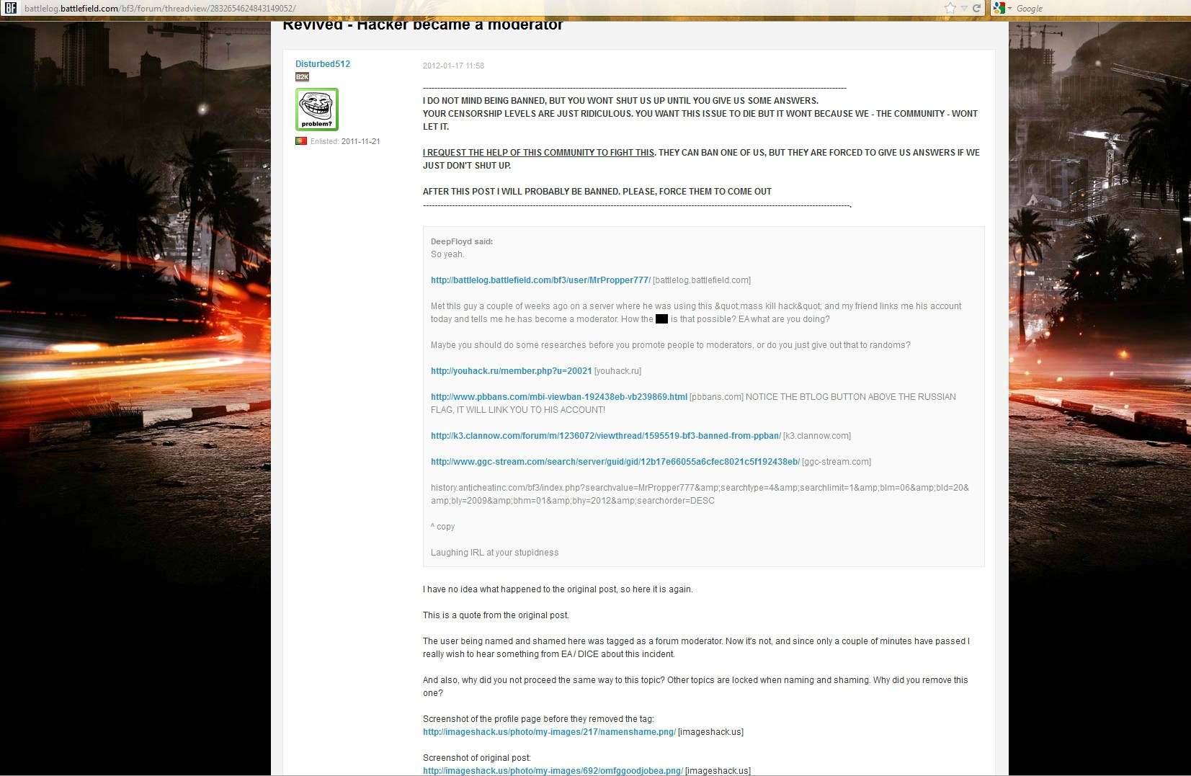The height and width of the screenshot is (776, 1191).
Task: Open the trollface avatar image
Action: pos(317,110)
